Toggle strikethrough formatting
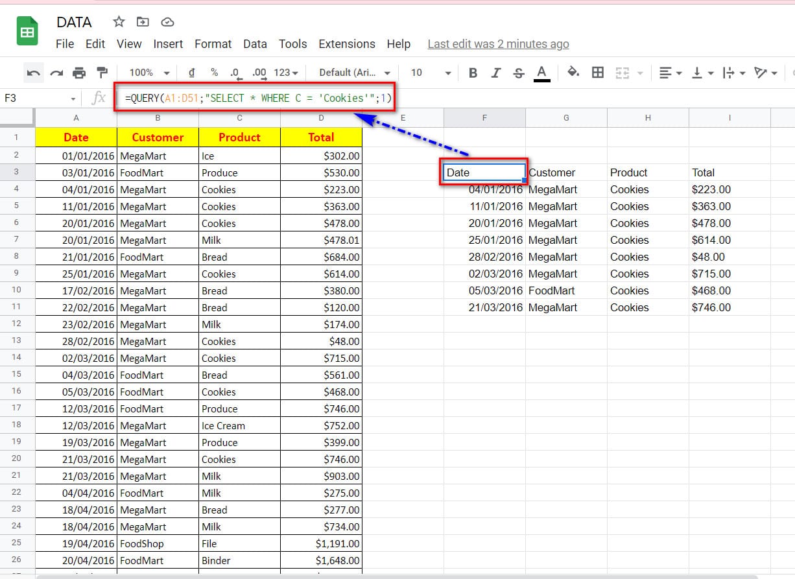 [518, 73]
